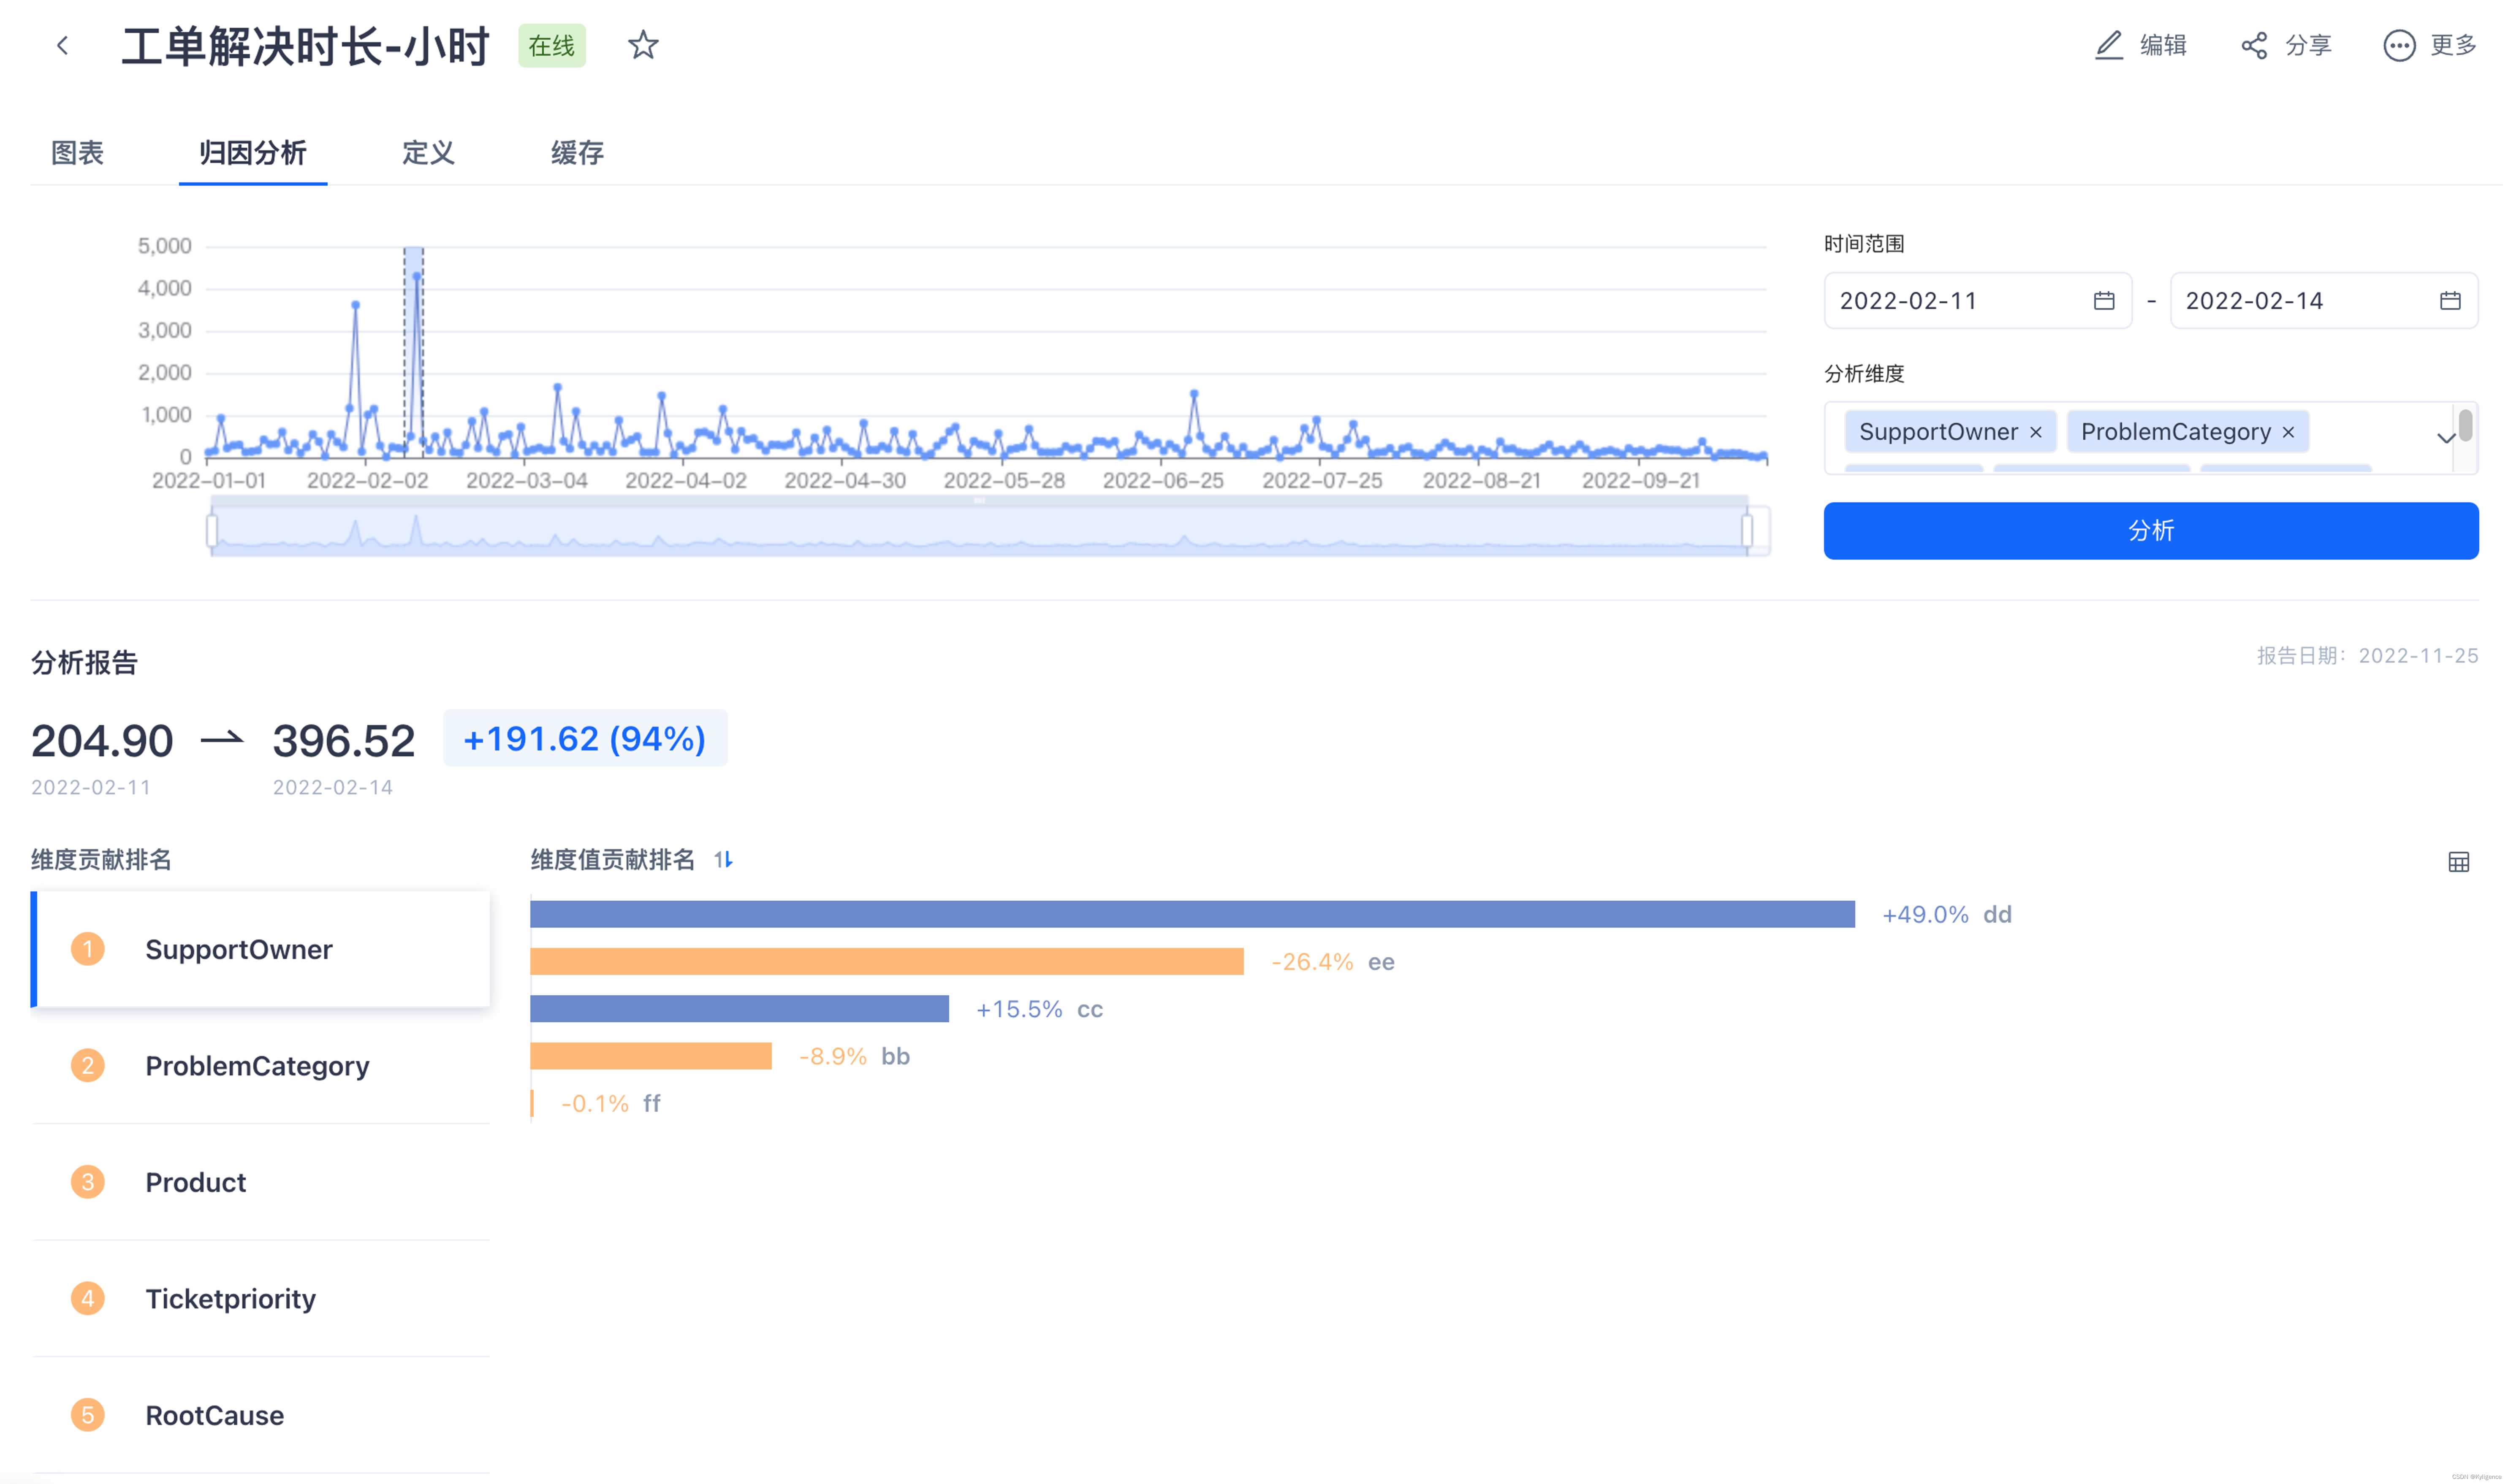The width and height of the screenshot is (2508, 1484).
Task: Switch to table view icon
Action: click(x=2458, y=862)
